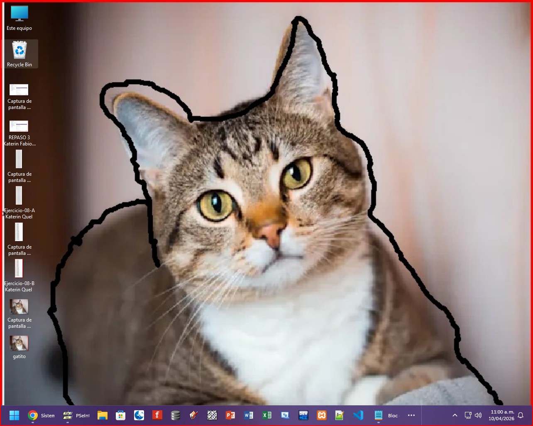Open the Windows Start menu
The image size is (533, 426).
(15, 415)
